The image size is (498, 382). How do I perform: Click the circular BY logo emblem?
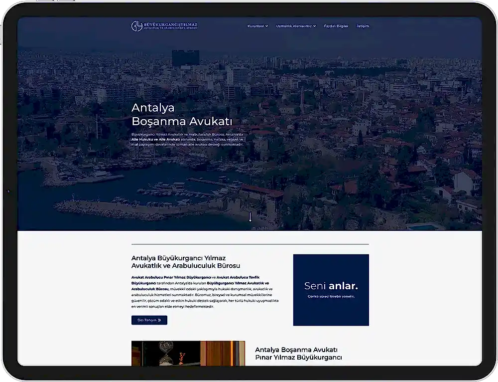pos(136,26)
